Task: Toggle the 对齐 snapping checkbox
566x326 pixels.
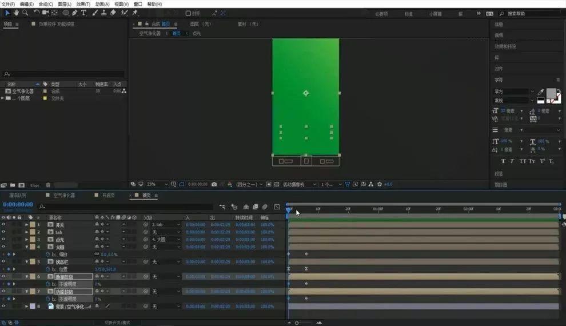Action: pos(188,13)
